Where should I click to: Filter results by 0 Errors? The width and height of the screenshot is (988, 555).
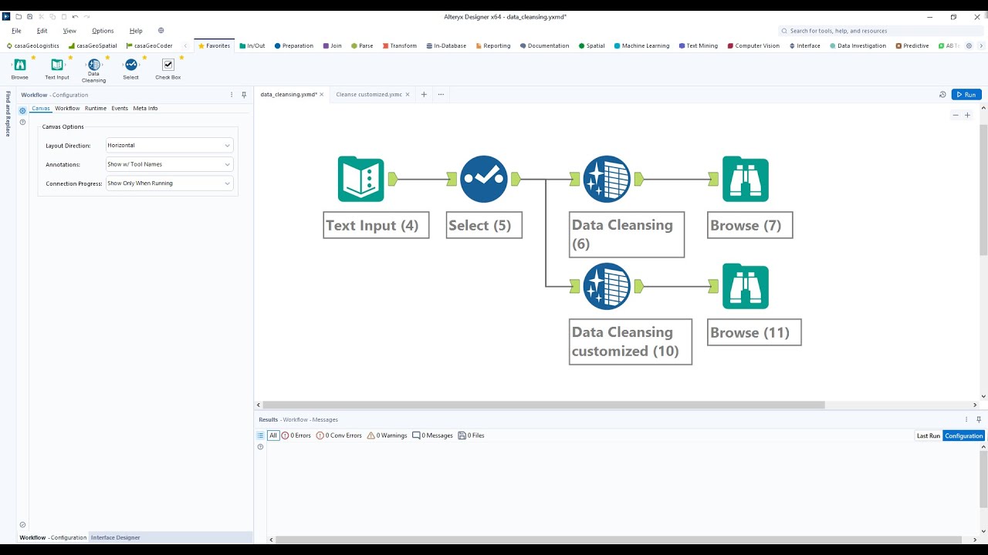296,436
